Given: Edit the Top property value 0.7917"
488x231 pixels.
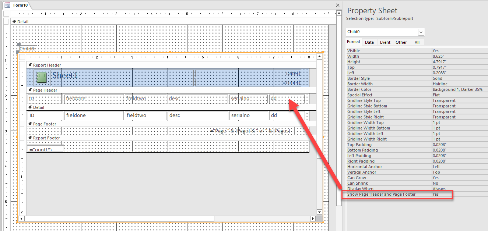Looking at the screenshot, I should 460,67.
